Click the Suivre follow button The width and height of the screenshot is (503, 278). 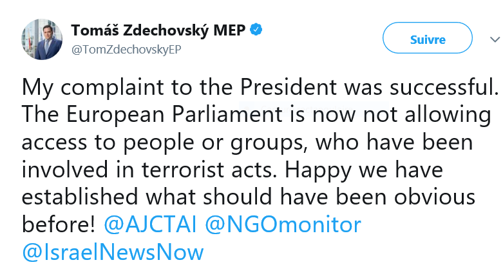(x=428, y=39)
